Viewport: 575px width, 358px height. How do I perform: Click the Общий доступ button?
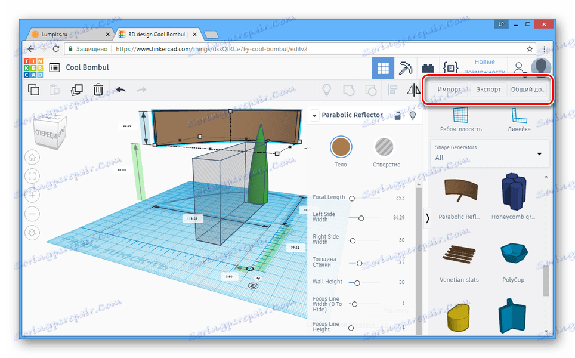[528, 89]
